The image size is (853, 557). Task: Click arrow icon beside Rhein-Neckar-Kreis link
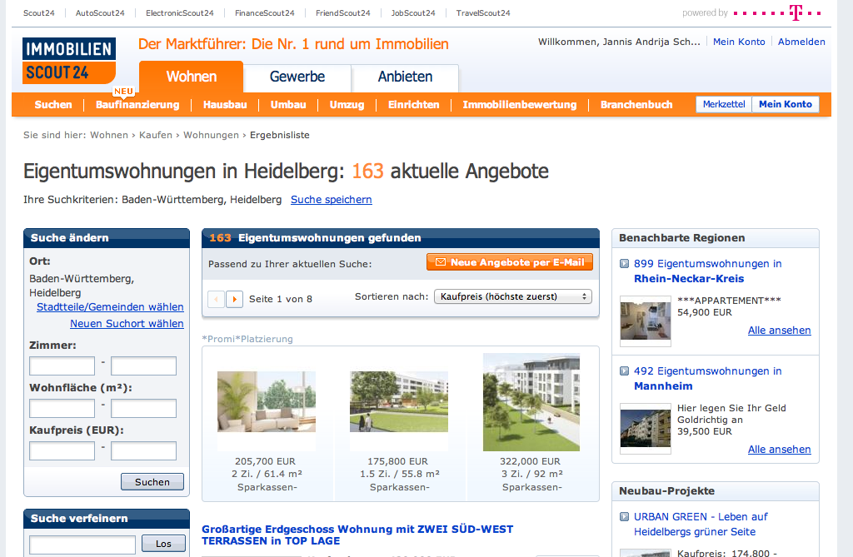click(x=625, y=264)
